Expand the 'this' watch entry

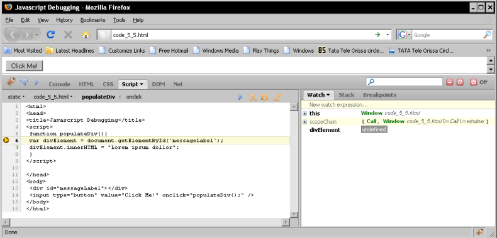(x=305, y=113)
